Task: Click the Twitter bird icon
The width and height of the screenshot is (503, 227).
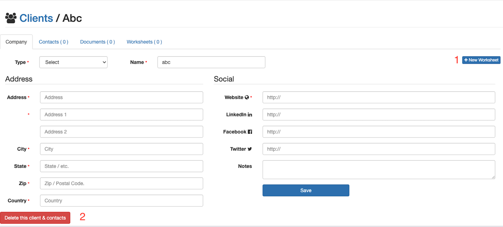Action: (249, 149)
